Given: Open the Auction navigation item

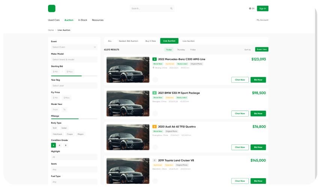Looking at the screenshot, I should click(69, 20).
